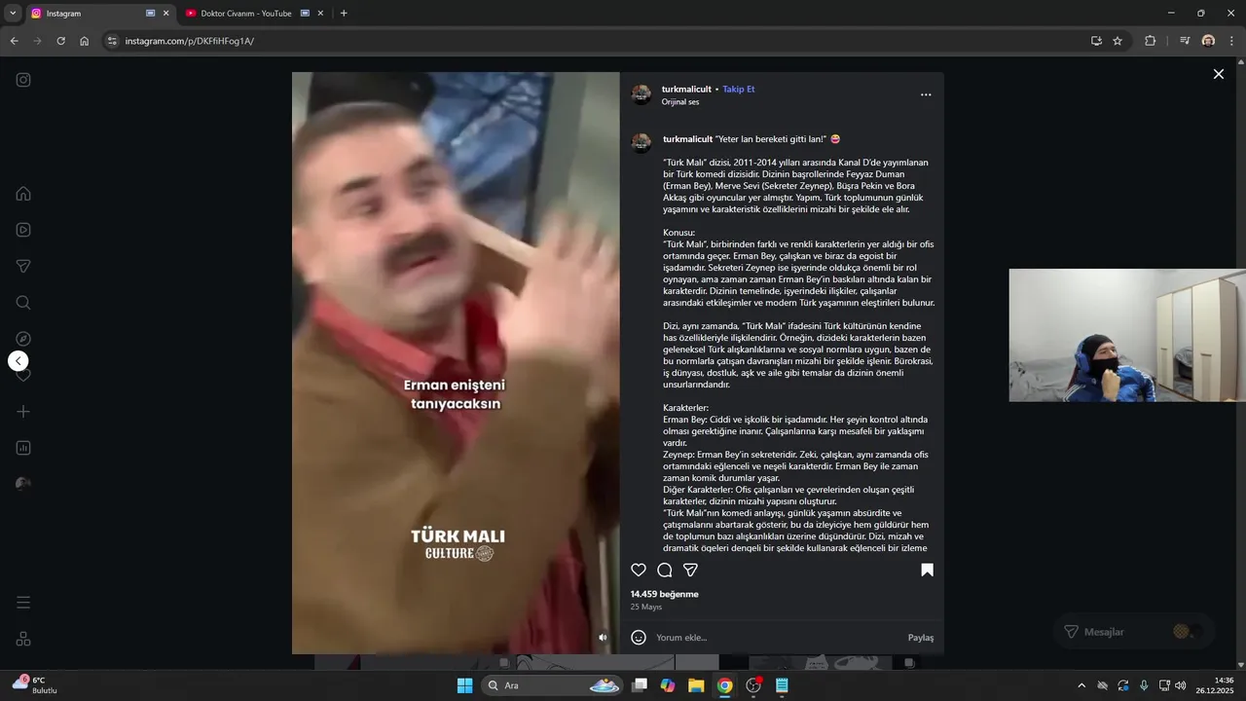Open Explore compass icon in sidebar
The height and width of the screenshot is (701, 1246).
tap(23, 339)
